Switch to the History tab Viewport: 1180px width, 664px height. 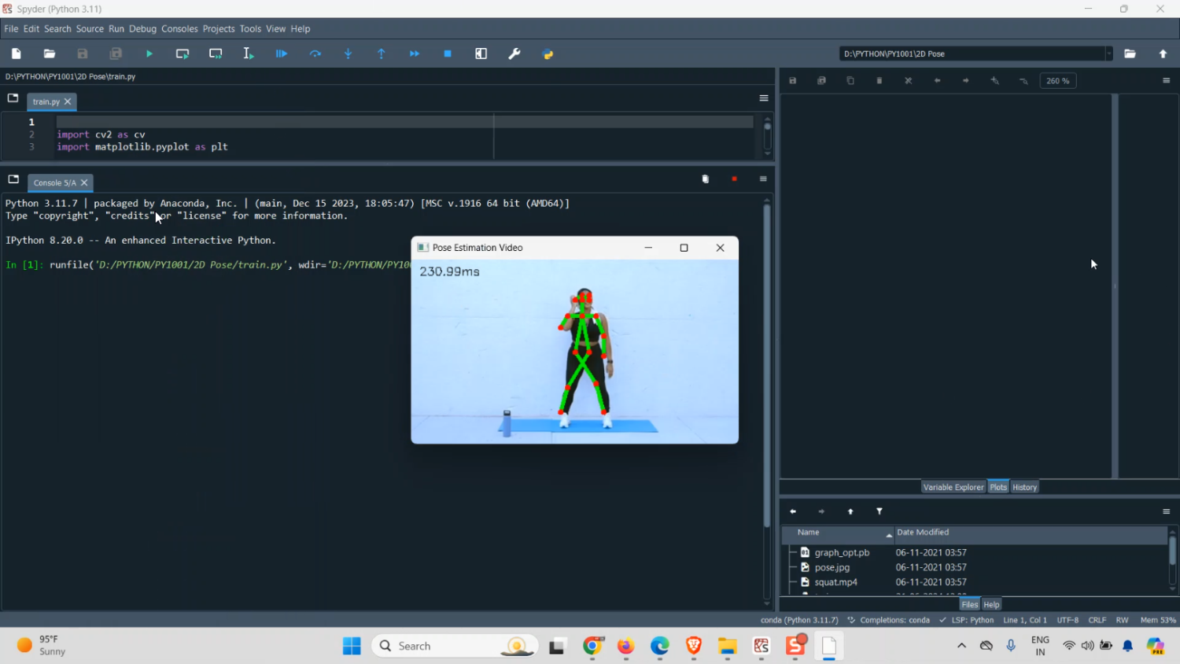1024,487
